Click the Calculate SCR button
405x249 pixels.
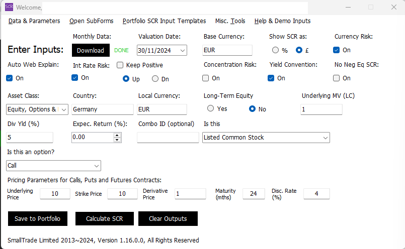[x=104, y=219]
